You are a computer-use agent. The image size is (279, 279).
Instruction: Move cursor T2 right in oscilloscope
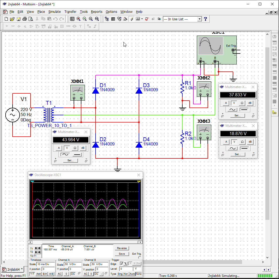pyautogui.click(x=39, y=252)
